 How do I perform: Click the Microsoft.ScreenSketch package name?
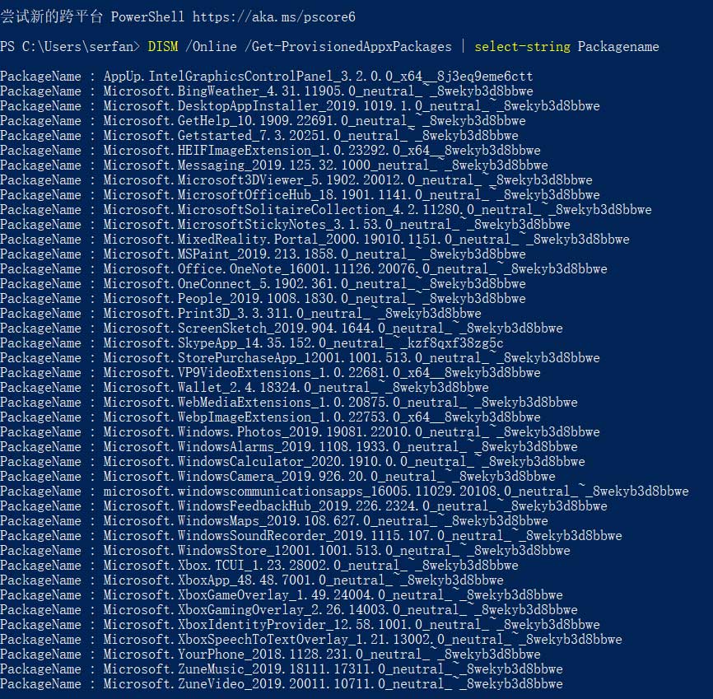coord(333,329)
